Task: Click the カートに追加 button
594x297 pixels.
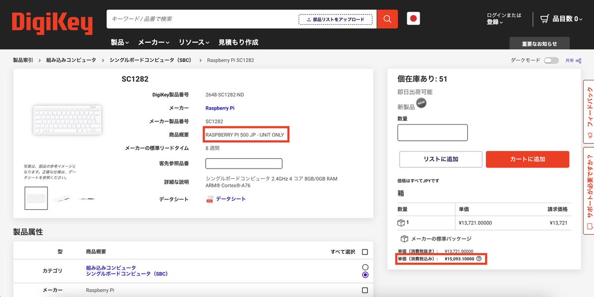Action: point(527,159)
